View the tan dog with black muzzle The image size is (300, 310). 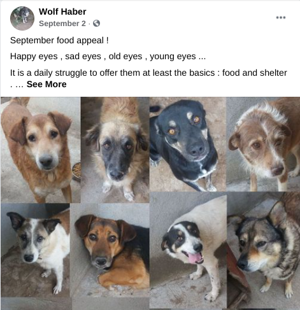[x=115, y=150]
